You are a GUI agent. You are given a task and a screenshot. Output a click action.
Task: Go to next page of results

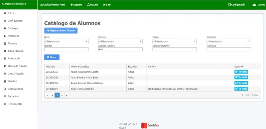[x=62, y=95]
